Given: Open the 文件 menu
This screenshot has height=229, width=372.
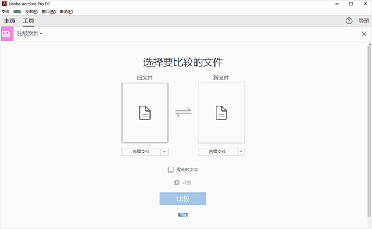Looking at the screenshot, I should pyautogui.click(x=5, y=12).
